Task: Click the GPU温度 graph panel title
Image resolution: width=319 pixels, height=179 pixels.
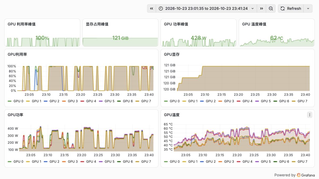Action: pyautogui.click(x=172, y=115)
